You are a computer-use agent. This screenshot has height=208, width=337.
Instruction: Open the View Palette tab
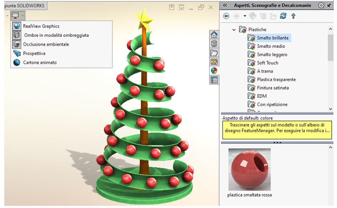214,62
